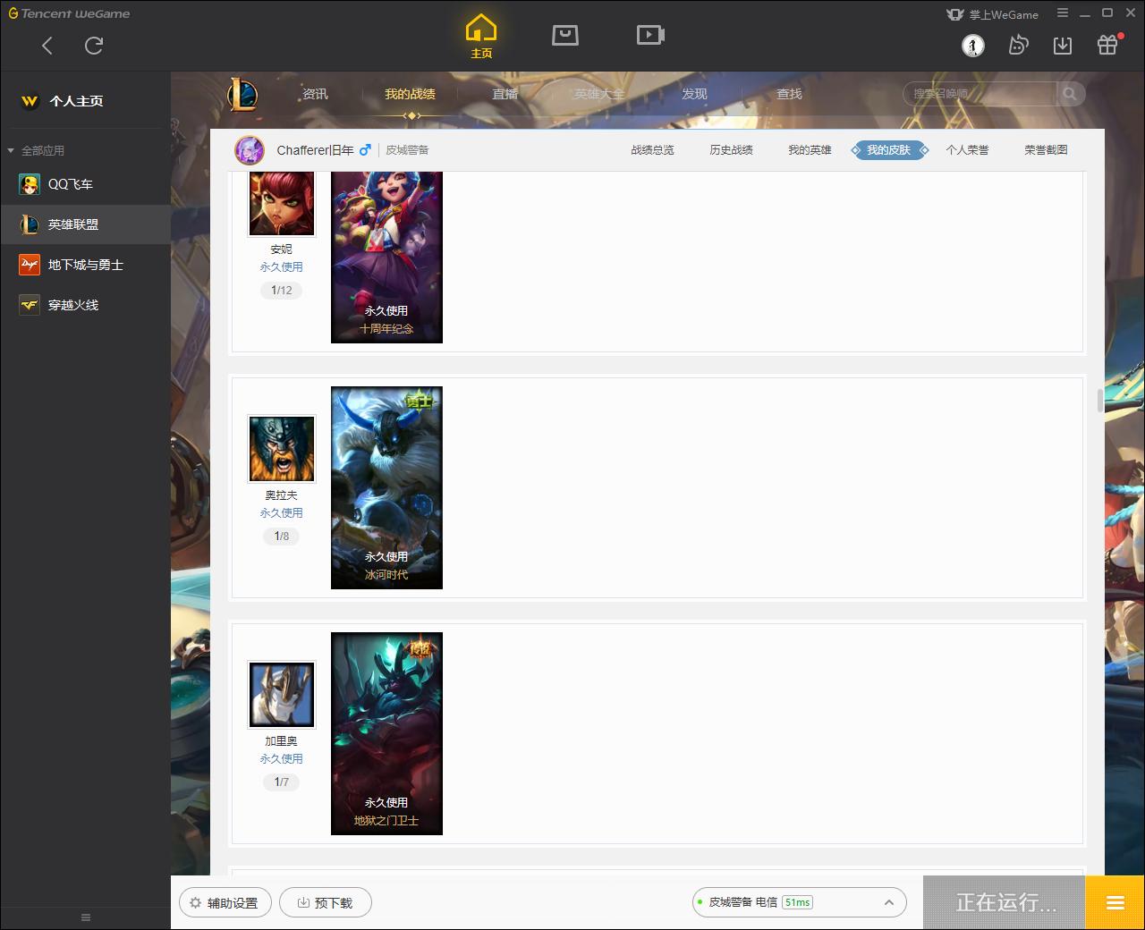This screenshot has width=1145, height=930.
Task: Open the gift box icon
Action: tap(1107, 45)
